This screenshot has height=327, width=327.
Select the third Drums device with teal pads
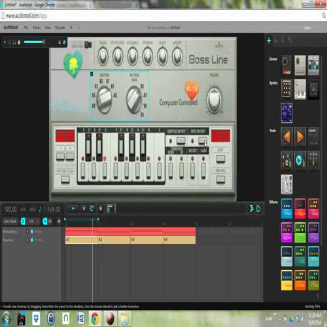point(313,65)
